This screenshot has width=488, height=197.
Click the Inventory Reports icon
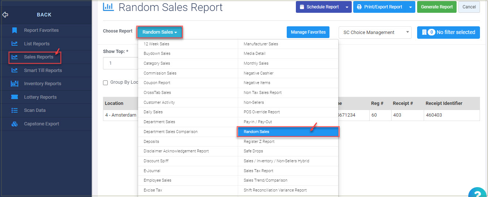point(15,84)
